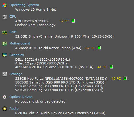The height and width of the screenshot is (117, 134).
Task: Click the Storage hard drive icon
Action: (x=5, y=74)
